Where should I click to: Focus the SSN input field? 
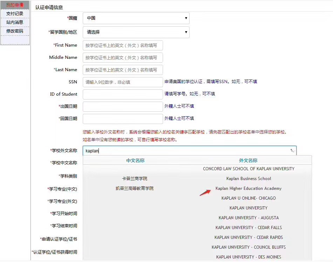[x=123, y=82]
